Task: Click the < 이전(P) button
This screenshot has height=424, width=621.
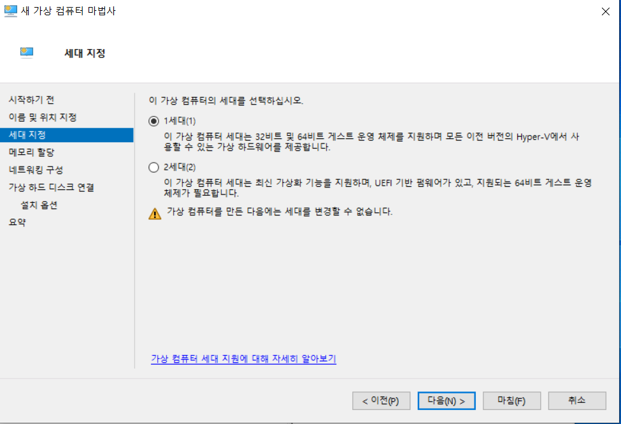Action: [381, 401]
